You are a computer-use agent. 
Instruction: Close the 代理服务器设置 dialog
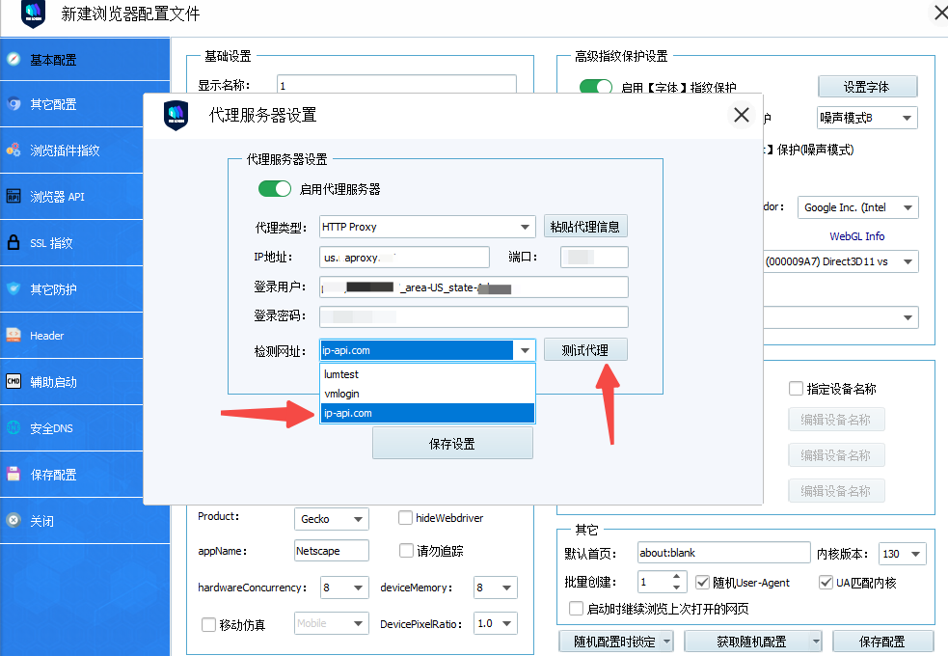tap(741, 116)
